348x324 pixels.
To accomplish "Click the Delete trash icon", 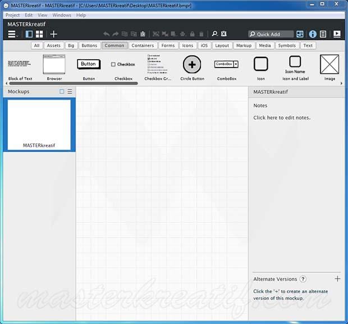I will [202, 34].
